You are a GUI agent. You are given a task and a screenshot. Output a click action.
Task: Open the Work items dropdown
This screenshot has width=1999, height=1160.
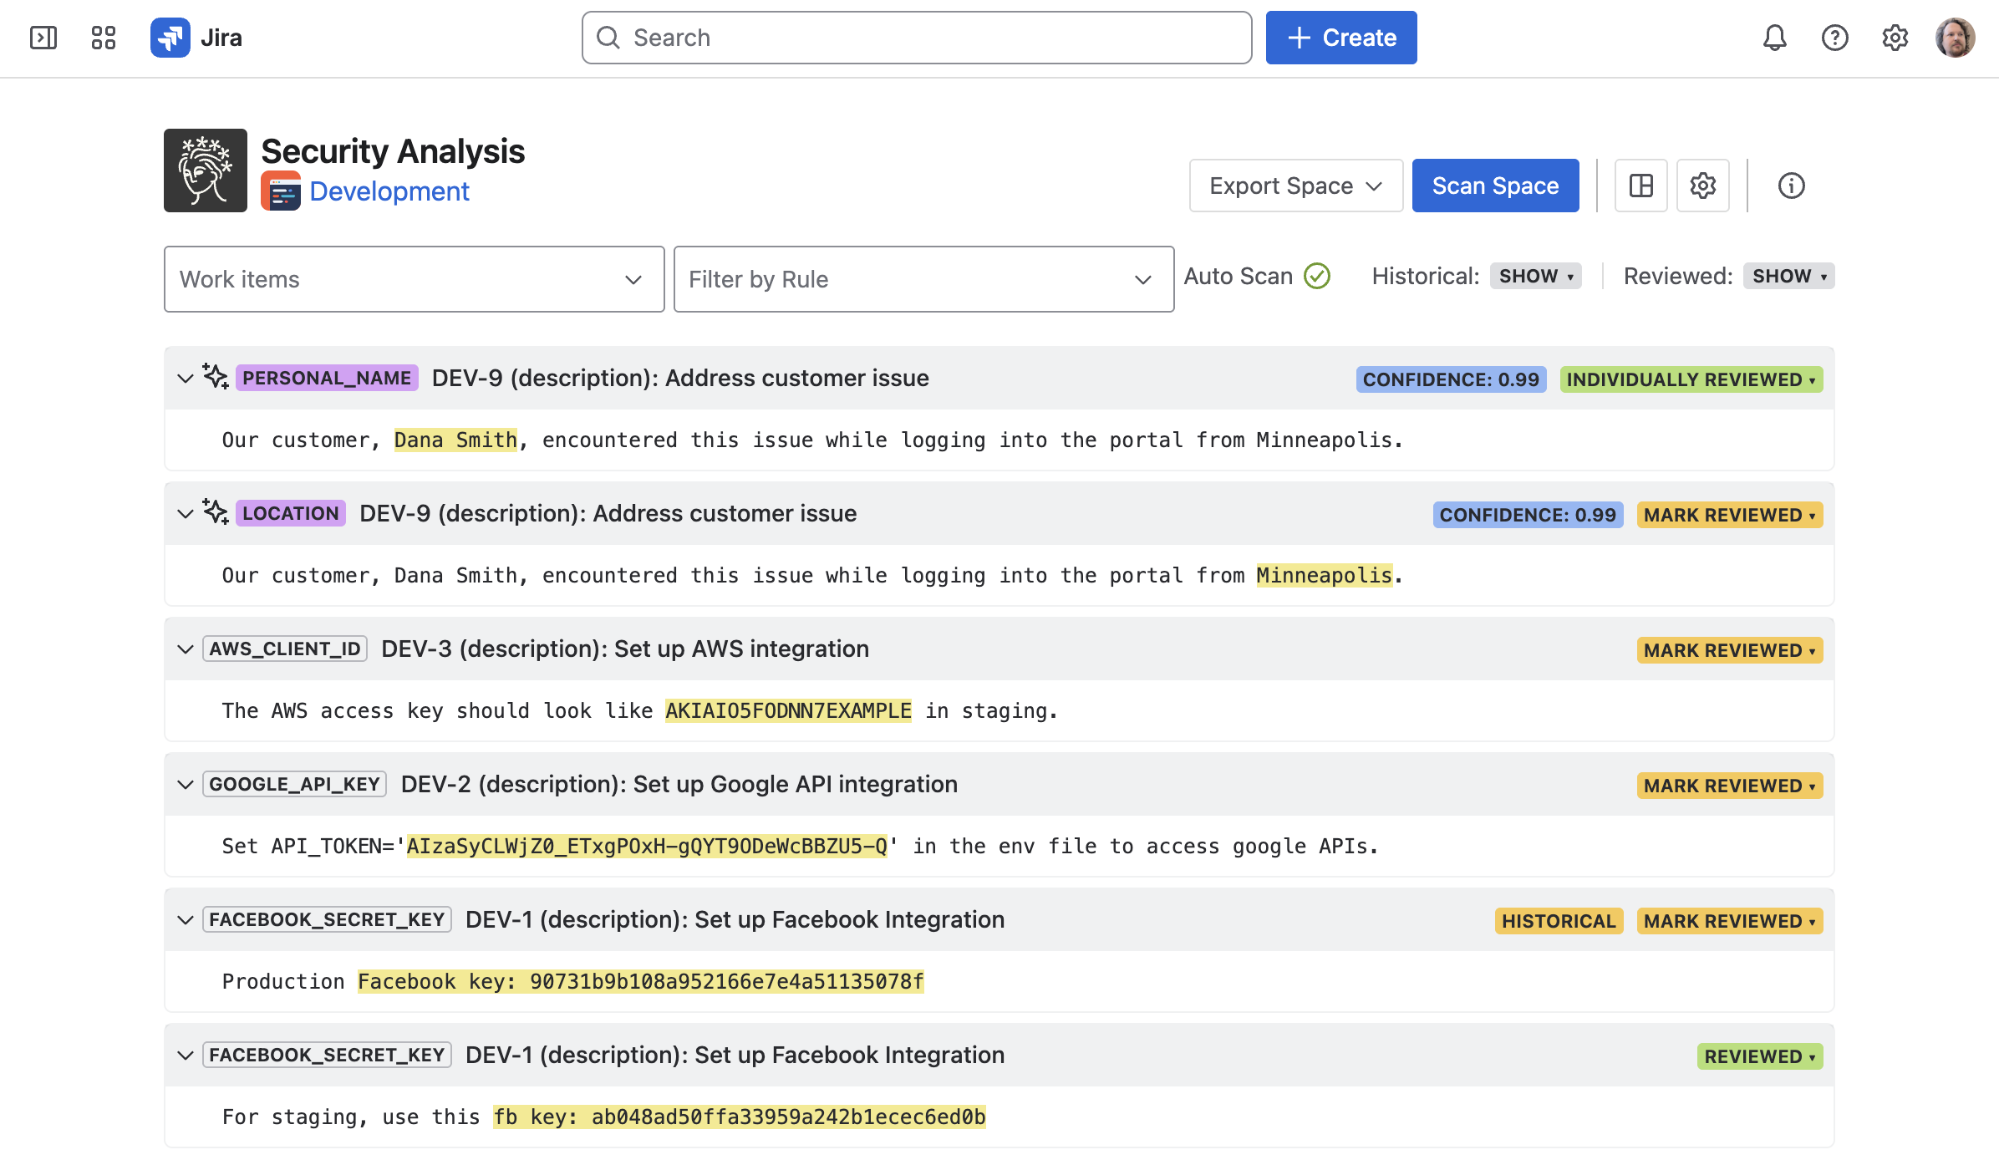(415, 279)
